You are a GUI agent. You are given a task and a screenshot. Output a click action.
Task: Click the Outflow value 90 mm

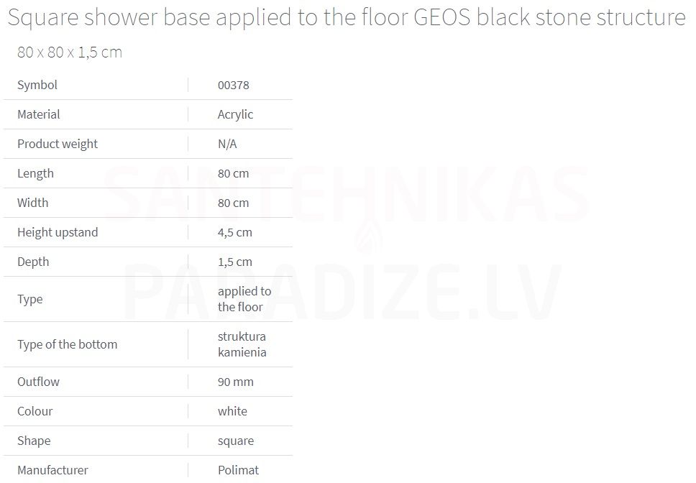(236, 382)
